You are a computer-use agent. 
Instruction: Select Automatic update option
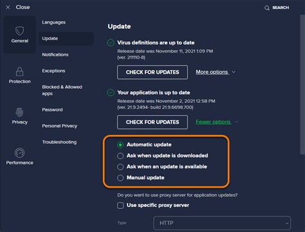[120, 145]
